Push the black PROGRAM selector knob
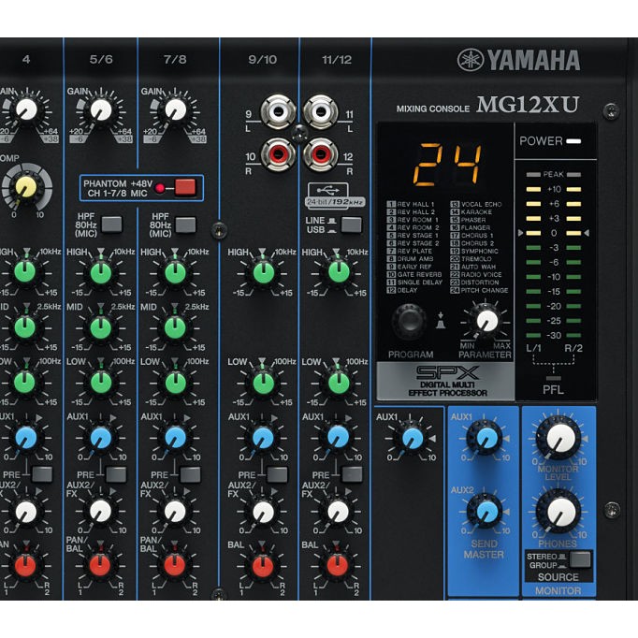The height and width of the screenshot is (638, 638). [410, 322]
